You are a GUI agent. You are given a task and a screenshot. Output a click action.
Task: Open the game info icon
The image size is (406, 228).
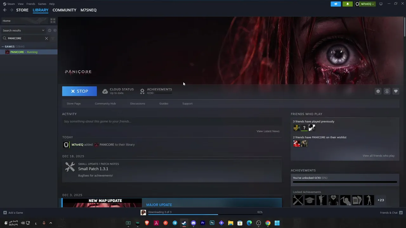click(387, 91)
